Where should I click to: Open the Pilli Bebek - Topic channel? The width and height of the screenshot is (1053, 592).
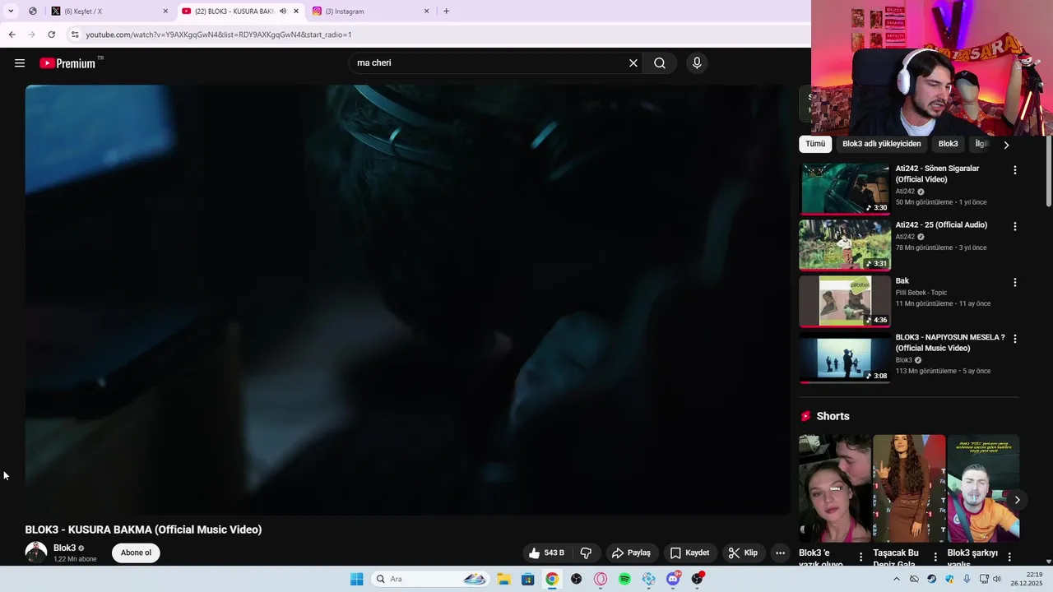click(921, 293)
